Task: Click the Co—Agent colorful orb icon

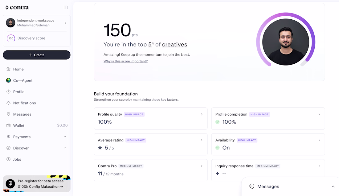Action: pos(8,80)
